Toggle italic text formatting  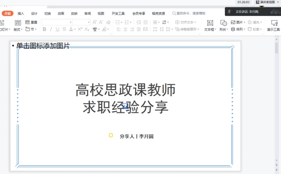pyautogui.click(x=51, y=29)
